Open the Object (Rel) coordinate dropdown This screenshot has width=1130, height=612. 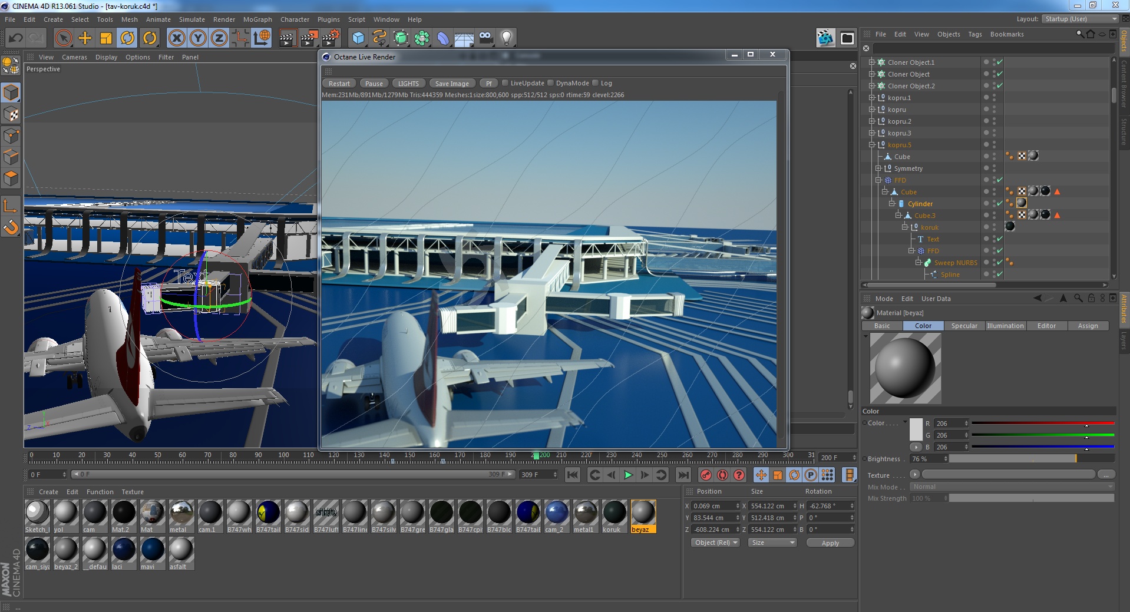(x=716, y=542)
